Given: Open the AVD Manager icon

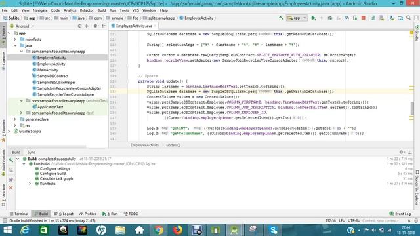Looking at the screenshot, I should click(382, 18).
